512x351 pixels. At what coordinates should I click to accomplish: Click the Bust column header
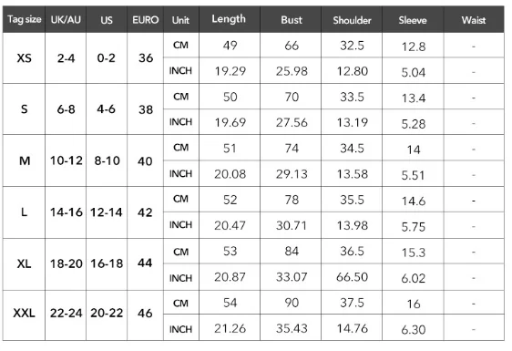(291, 19)
